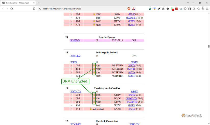Screen dimensions: 210x125
Task: Open the WTTK station link
Action: pos(74,62)
